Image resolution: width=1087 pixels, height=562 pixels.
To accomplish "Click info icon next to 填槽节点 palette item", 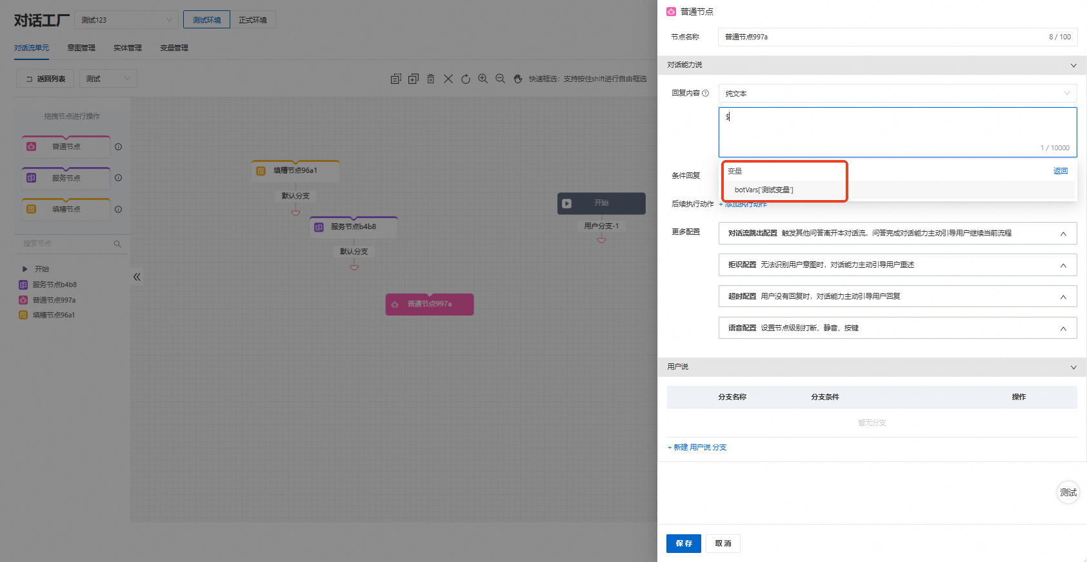I will (x=118, y=209).
